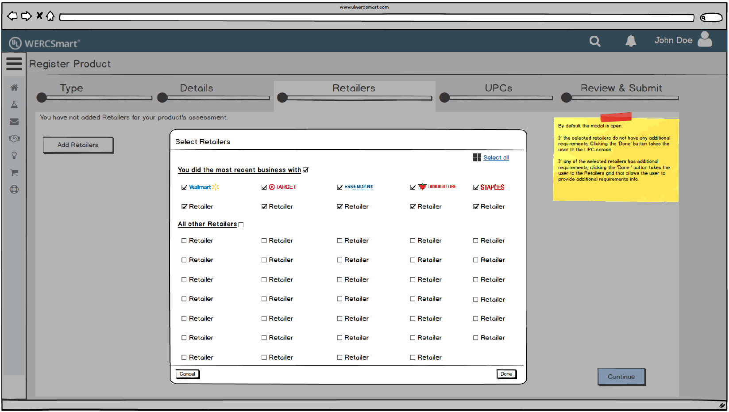Open the hamburger navigation menu
Image resolution: width=729 pixels, height=412 pixels.
(14, 64)
